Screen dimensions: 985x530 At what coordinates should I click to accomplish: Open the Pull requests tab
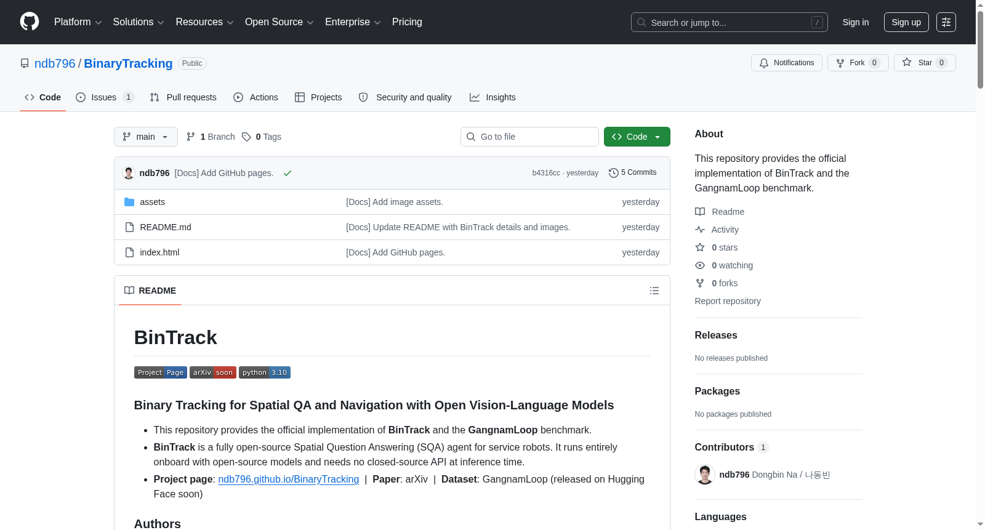pos(183,97)
